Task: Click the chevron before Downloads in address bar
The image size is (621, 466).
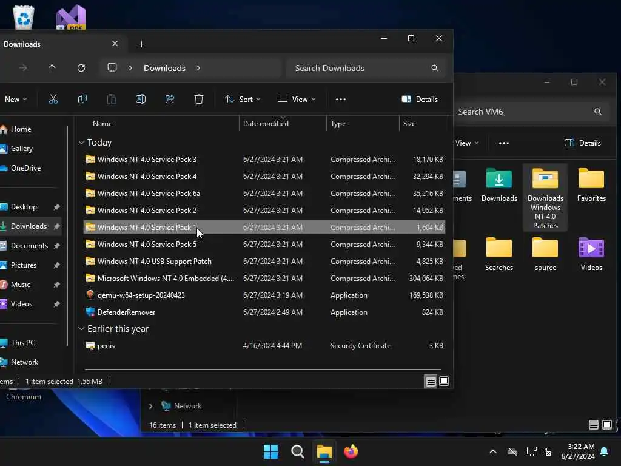Action: [x=130, y=68]
